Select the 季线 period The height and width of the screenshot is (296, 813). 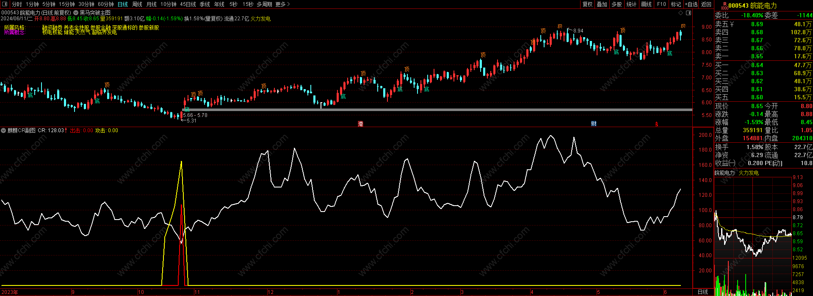tap(205, 4)
